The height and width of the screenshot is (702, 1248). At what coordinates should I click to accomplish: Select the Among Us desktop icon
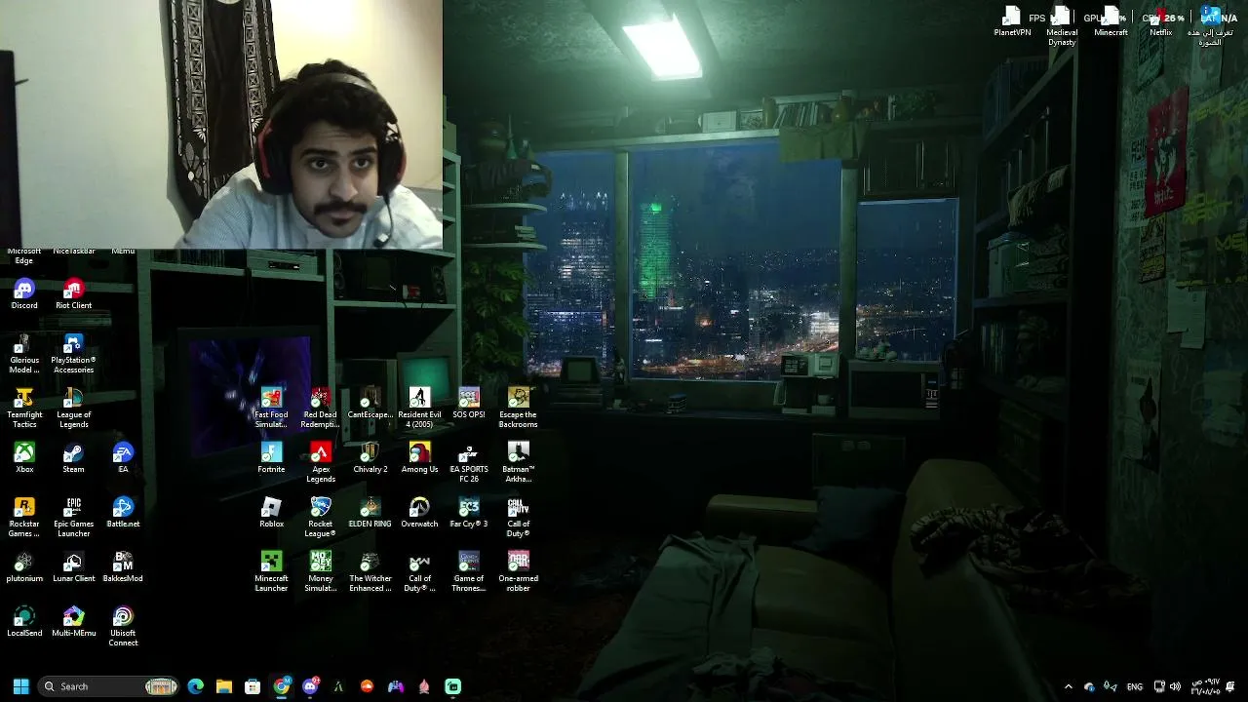point(419,457)
